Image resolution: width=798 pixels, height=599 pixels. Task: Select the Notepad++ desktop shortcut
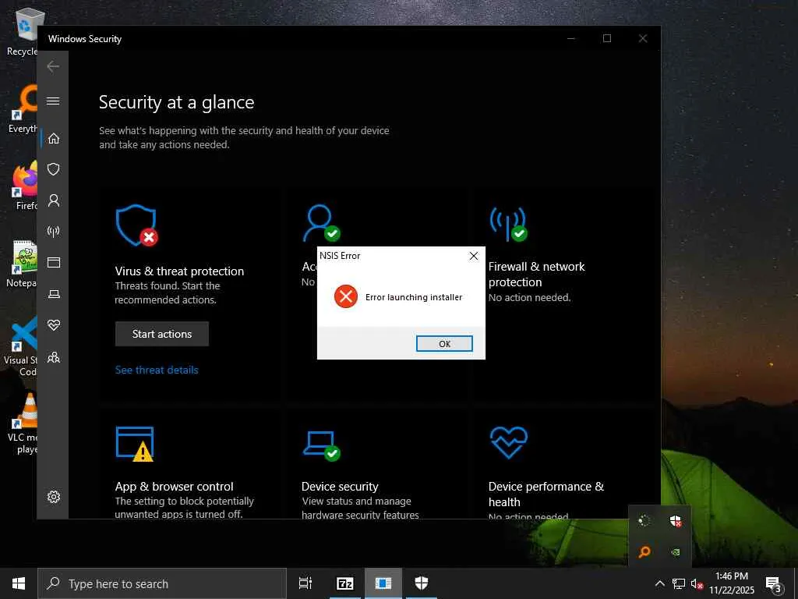coord(23,264)
